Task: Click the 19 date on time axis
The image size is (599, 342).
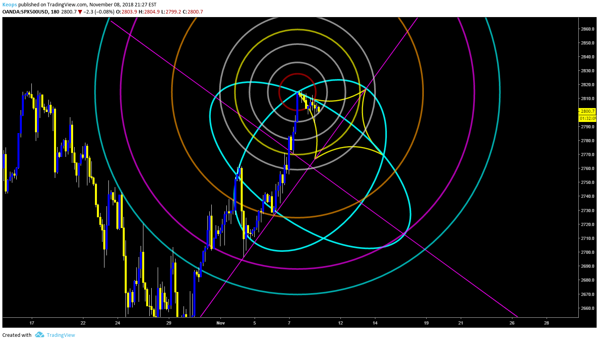Action: point(426,323)
